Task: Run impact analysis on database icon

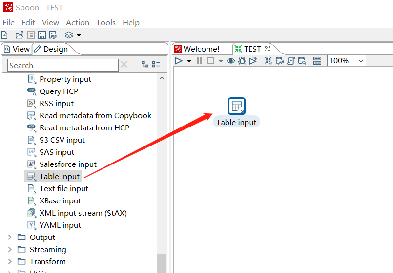Action: point(279,61)
